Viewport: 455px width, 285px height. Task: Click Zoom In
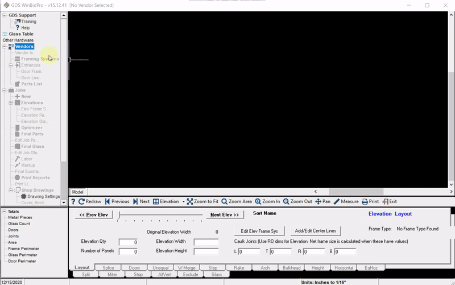point(267,201)
